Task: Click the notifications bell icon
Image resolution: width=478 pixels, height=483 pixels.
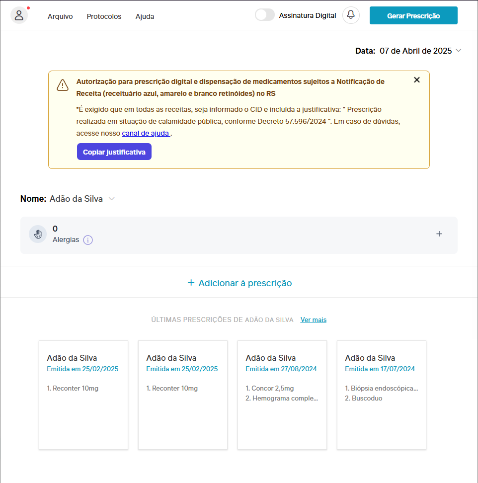Action: (x=351, y=15)
